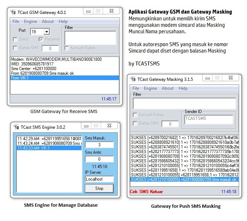Maximize the TCast SMS Engine window

click(x=96, y=126)
